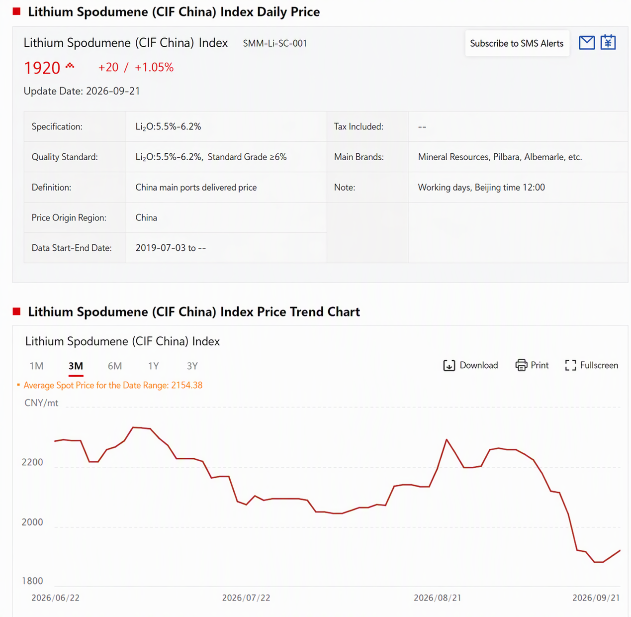Subscribe to SMS Alerts
The height and width of the screenshot is (617, 631).
pos(517,43)
